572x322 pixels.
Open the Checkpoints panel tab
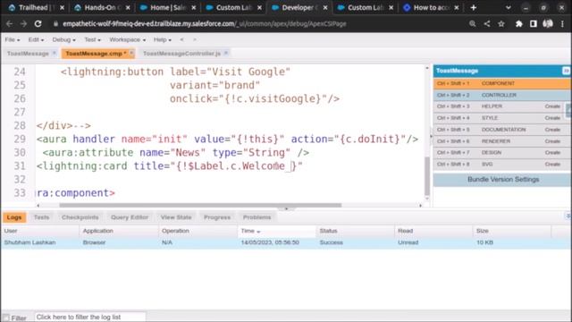pyautogui.click(x=80, y=217)
